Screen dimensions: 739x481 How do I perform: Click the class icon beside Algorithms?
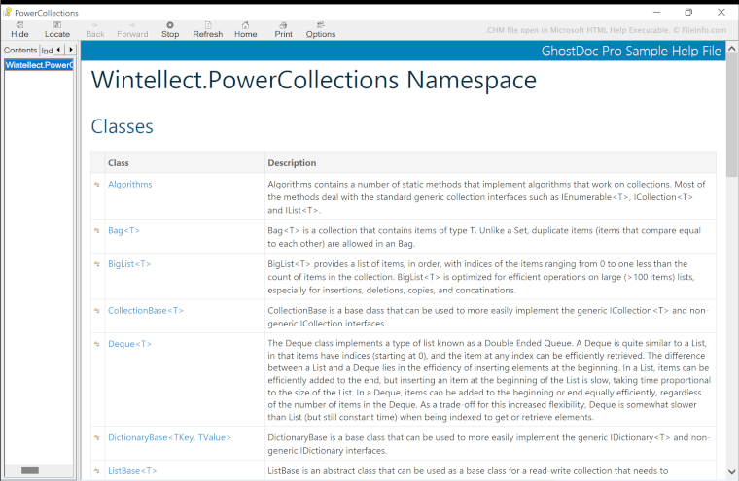click(x=97, y=185)
